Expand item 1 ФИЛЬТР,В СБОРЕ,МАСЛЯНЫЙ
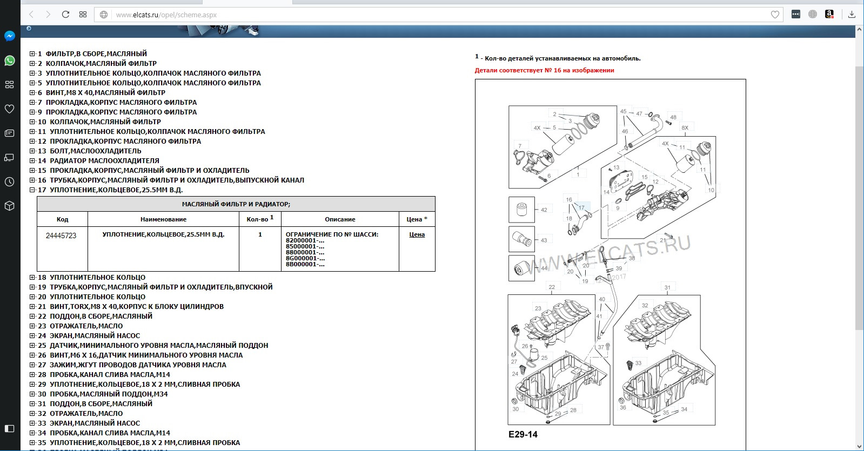Image resolution: width=864 pixels, height=451 pixels. pos(32,54)
